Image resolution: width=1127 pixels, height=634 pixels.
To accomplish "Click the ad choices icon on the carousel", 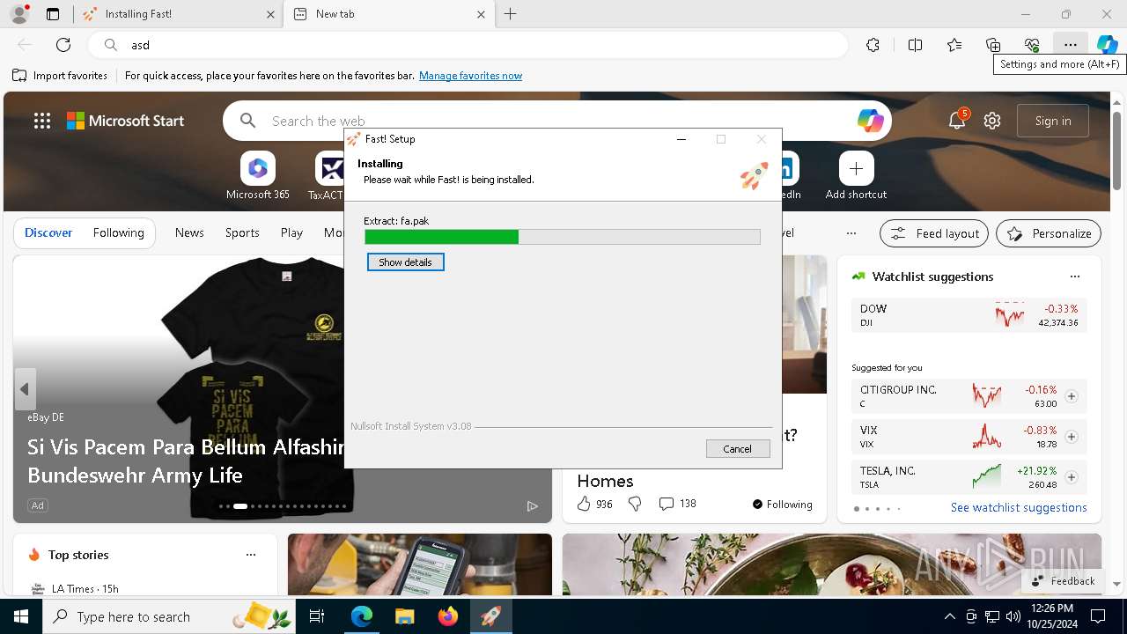I will pyautogui.click(x=532, y=505).
